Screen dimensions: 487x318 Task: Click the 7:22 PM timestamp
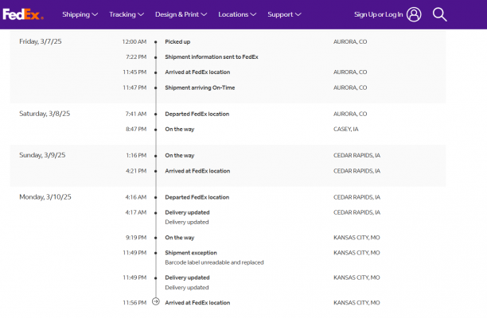[136, 56]
